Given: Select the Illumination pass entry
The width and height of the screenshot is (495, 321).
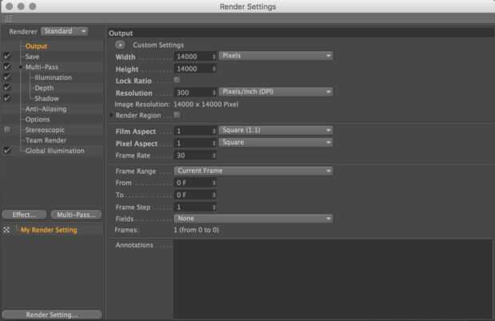Looking at the screenshot, I should coord(53,77).
